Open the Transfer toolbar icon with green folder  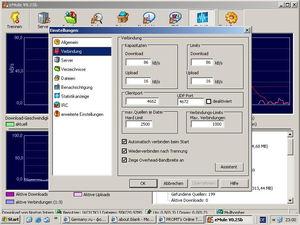tap(70, 18)
